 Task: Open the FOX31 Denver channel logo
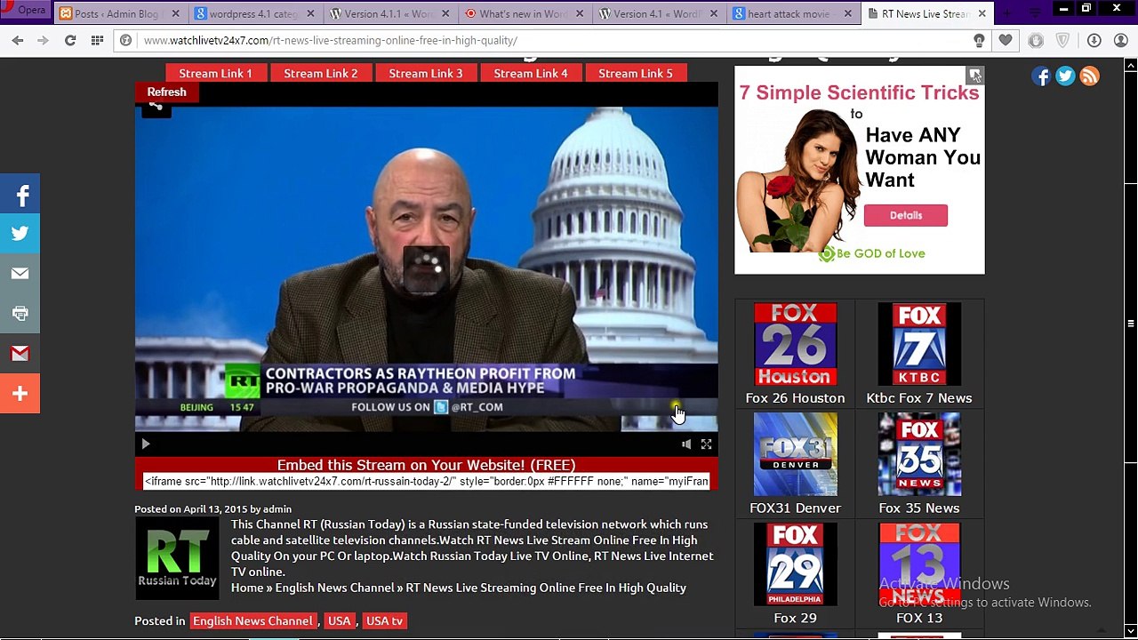(795, 454)
